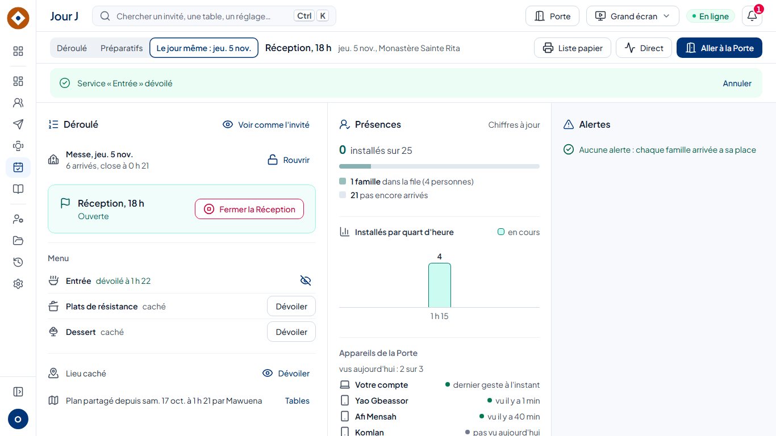Switch to the Préparatifs tab
This screenshot has height=436, width=776.
point(122,48)
